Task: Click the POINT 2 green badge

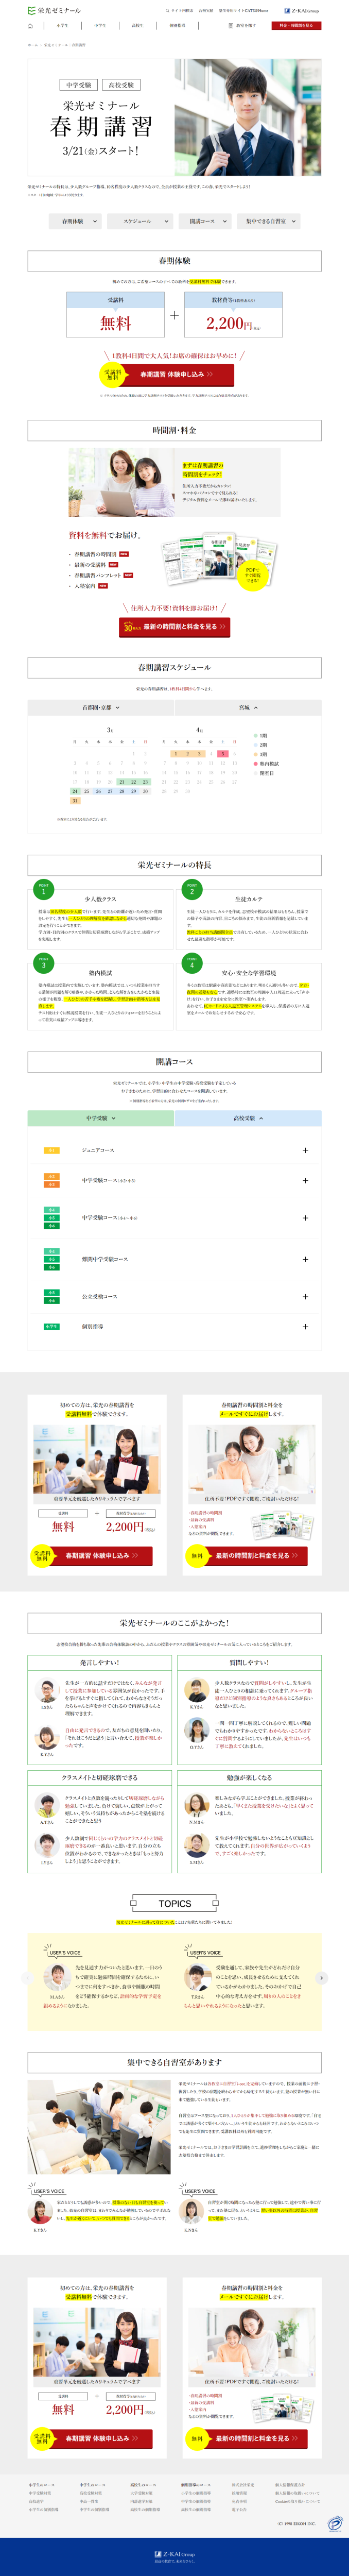Action: click(x=192, y=888)
